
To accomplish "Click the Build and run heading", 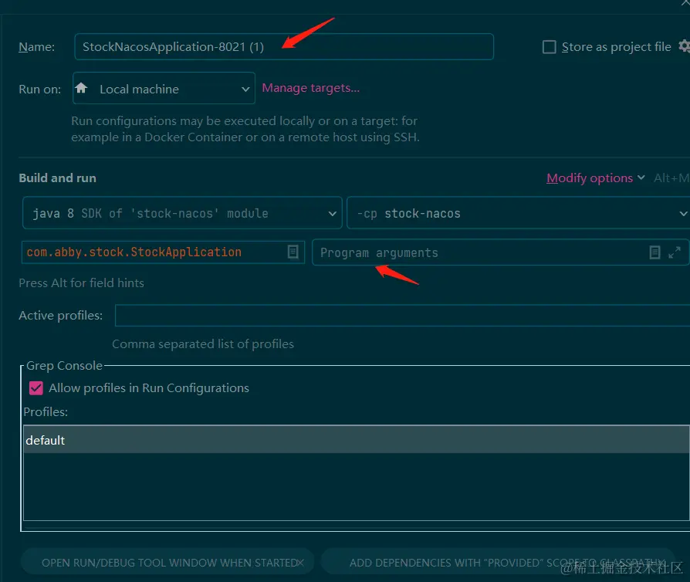I will 58,178.
